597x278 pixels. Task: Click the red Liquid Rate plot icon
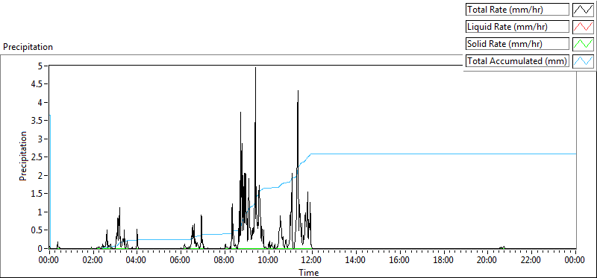pos(583,26)
